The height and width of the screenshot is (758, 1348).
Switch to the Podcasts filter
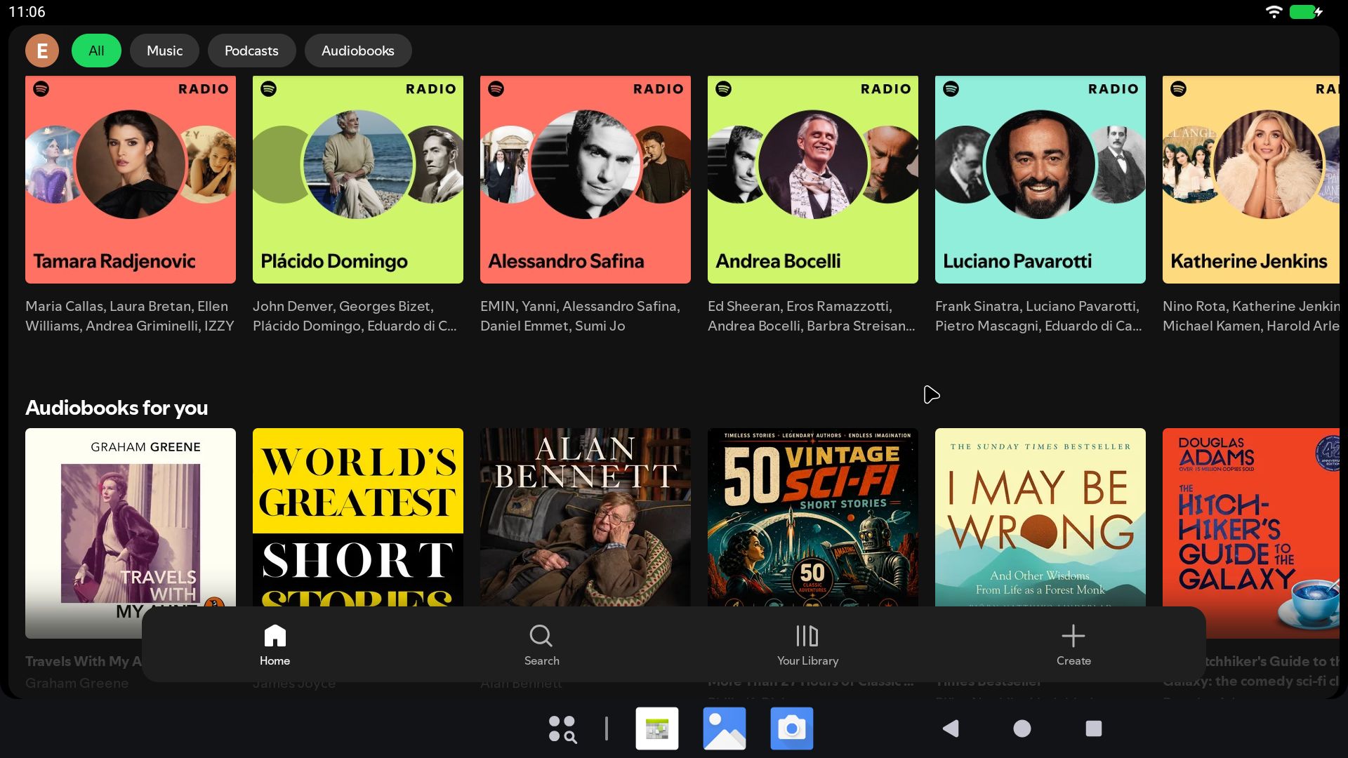(x=251, y=51)
